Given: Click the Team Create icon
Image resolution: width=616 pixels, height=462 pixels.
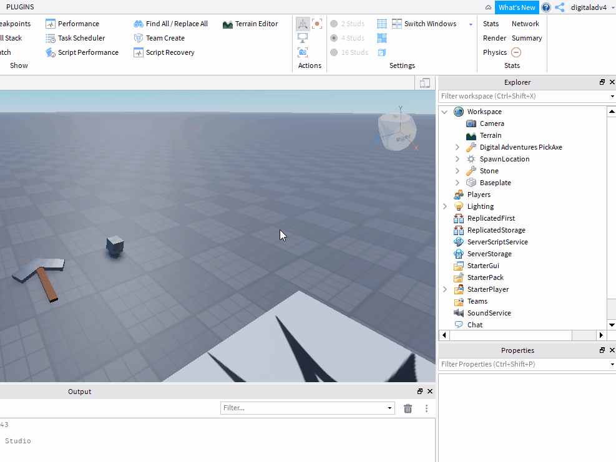Looking at the screenshot, I should pos(139,38).
